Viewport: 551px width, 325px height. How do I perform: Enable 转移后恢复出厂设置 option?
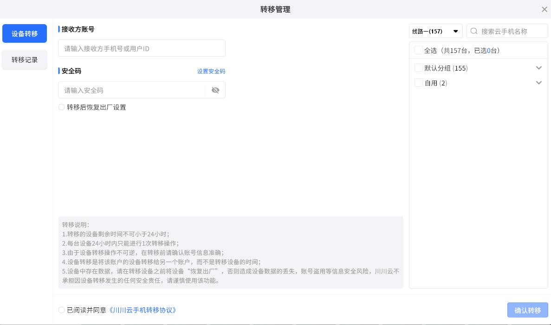click(62, 107)
